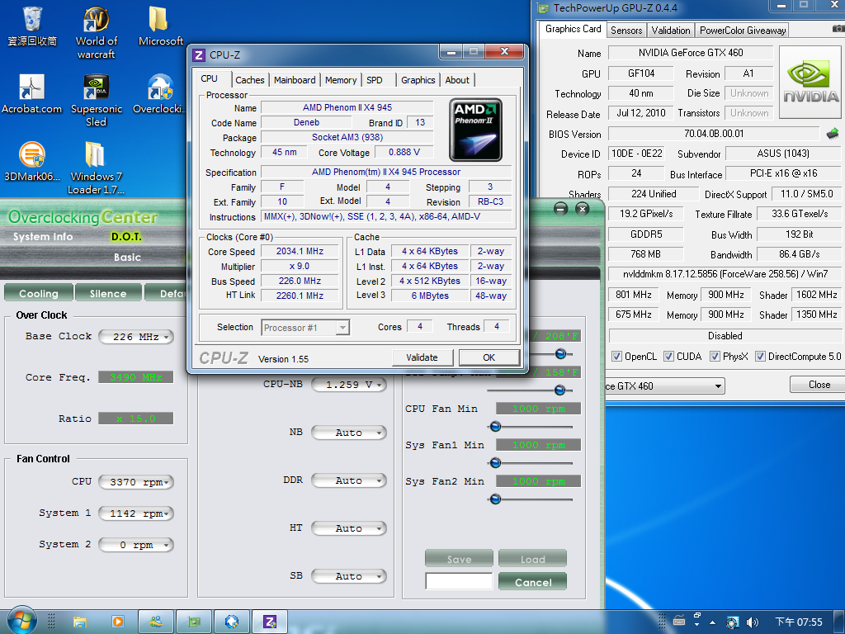Switch to the Mainboard tab in CPU-Z
The height and width of the screenshot is (634, 845).
[295, 80]
